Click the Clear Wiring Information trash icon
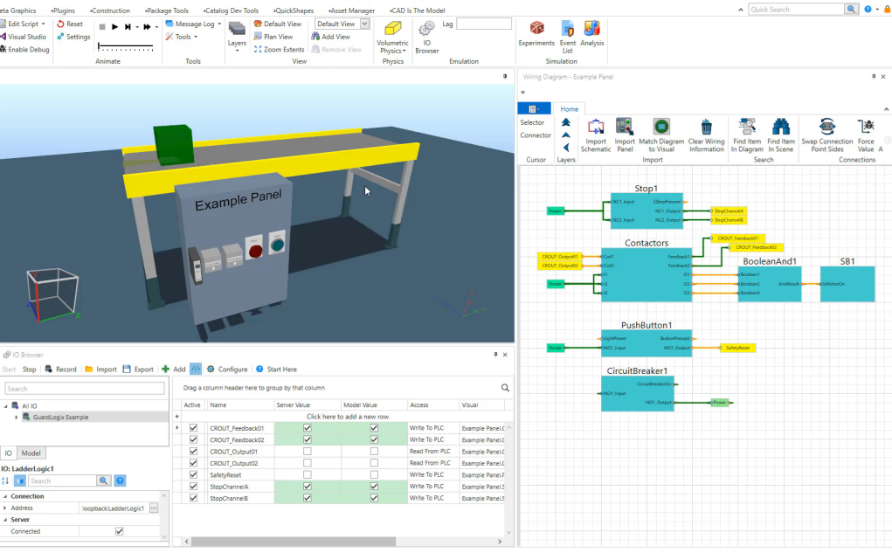Viewport: 892px width, 553px height. (707, 128)
